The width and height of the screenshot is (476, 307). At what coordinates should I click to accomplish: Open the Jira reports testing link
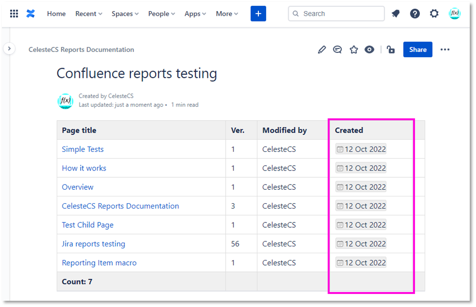[94, 244]
